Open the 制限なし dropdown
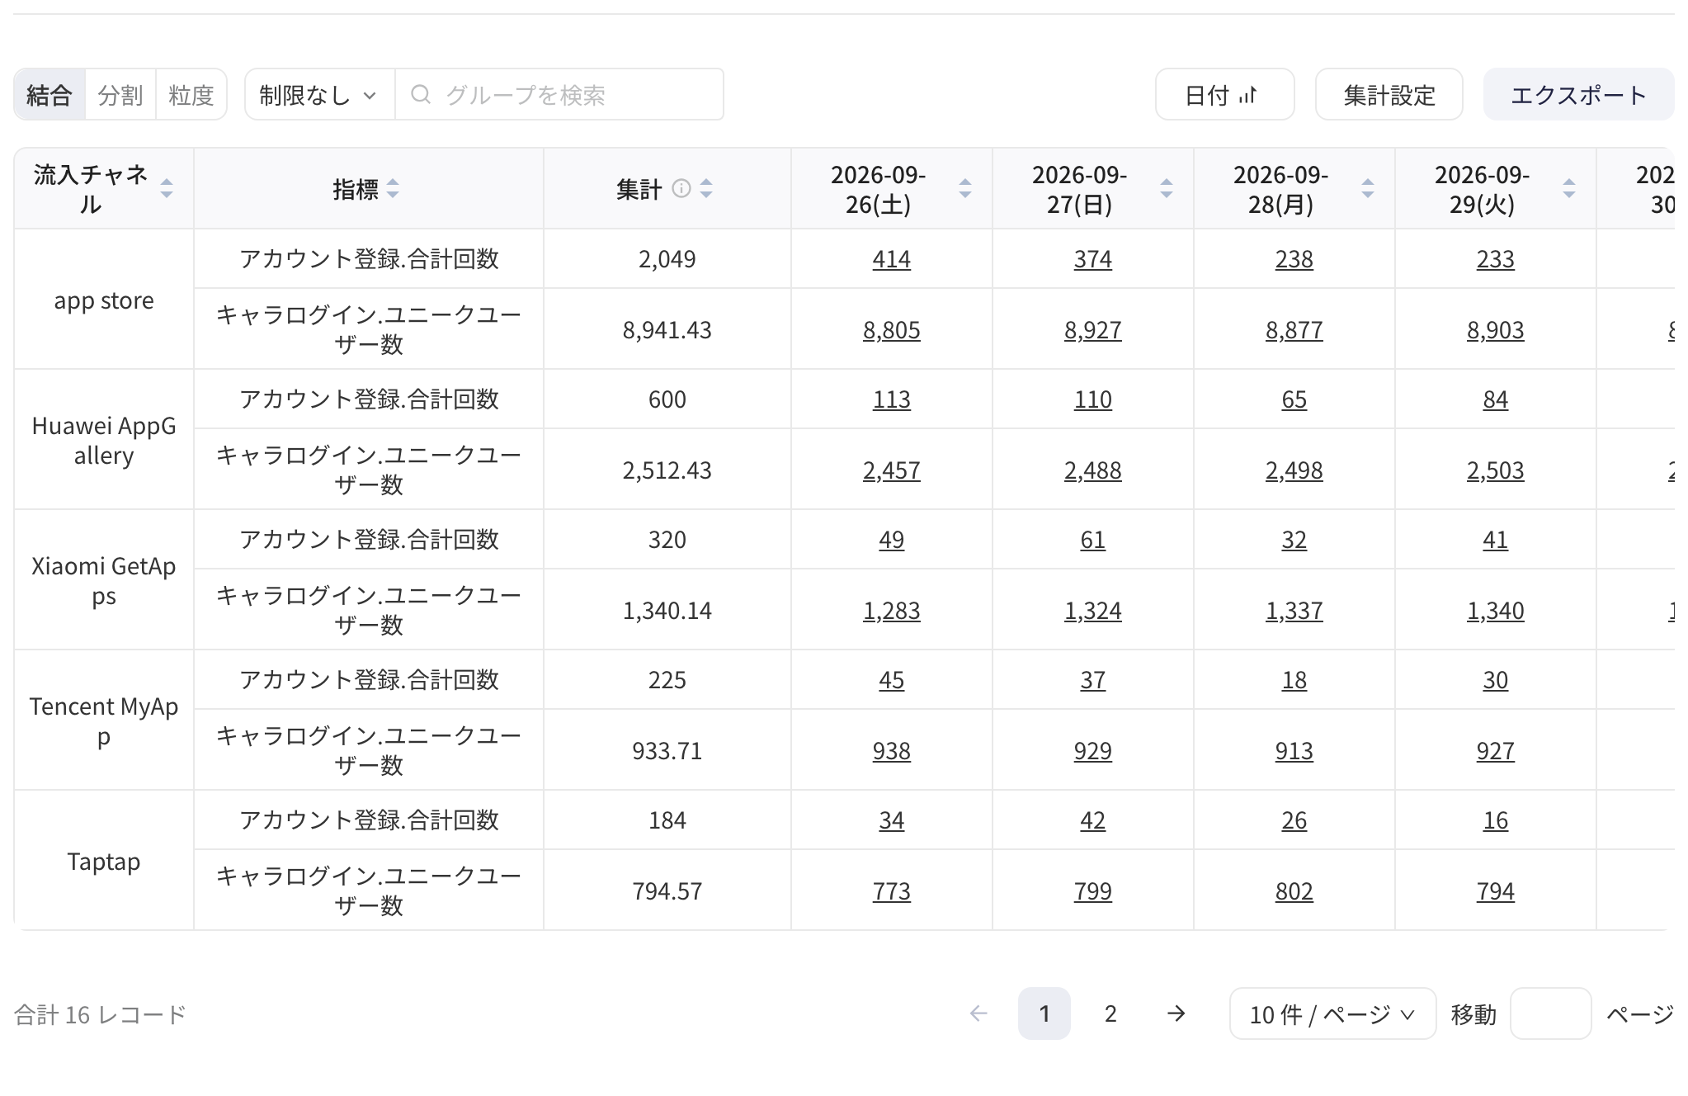Screen dimensions: 1688x1096 tap(319, 95)
